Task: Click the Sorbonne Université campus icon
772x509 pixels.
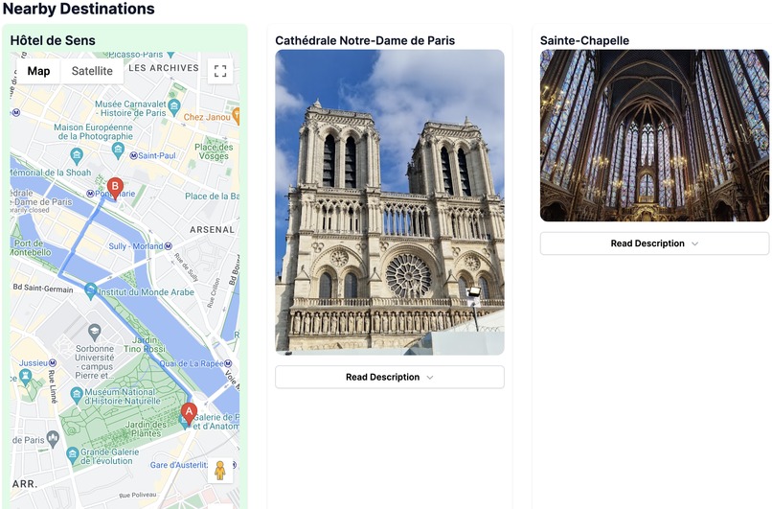Action: pos(94,332)
